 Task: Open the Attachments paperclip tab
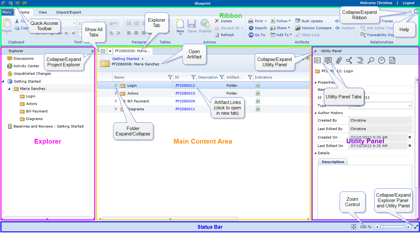pyautogui.click(x=339, y=60)
